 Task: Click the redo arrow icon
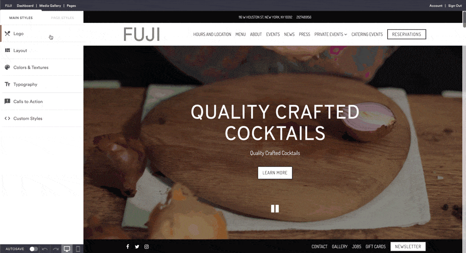55,249
